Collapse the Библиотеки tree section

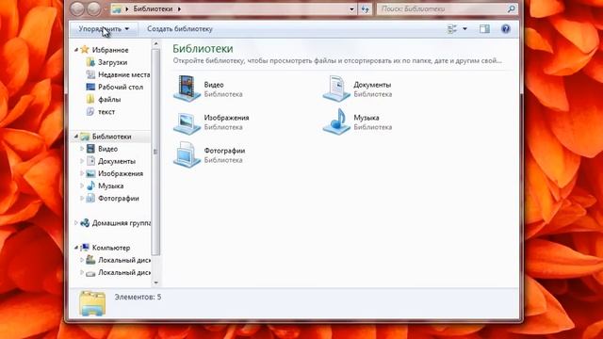(x=76, y=136)
